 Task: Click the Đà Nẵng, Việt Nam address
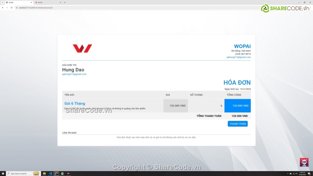[241, 51]
